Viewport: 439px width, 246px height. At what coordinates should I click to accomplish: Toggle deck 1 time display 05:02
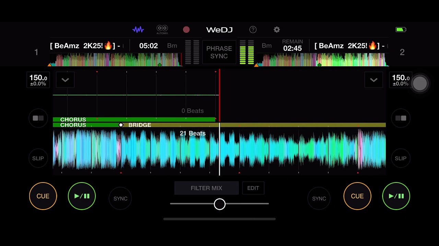coord(149,46)
